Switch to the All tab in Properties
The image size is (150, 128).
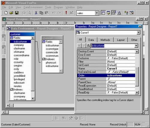point(80,40)
